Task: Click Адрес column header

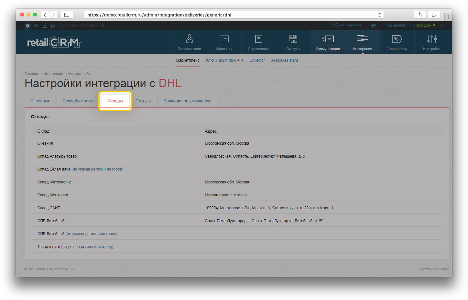Action: pyautogui.click(x=211, y=131)
